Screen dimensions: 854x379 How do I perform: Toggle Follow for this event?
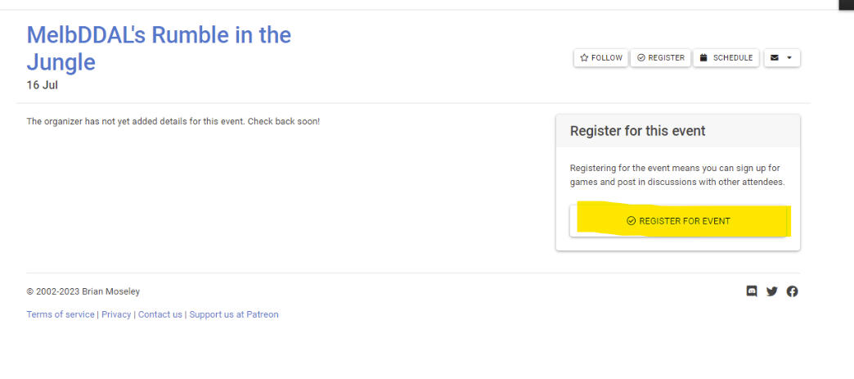601,58
